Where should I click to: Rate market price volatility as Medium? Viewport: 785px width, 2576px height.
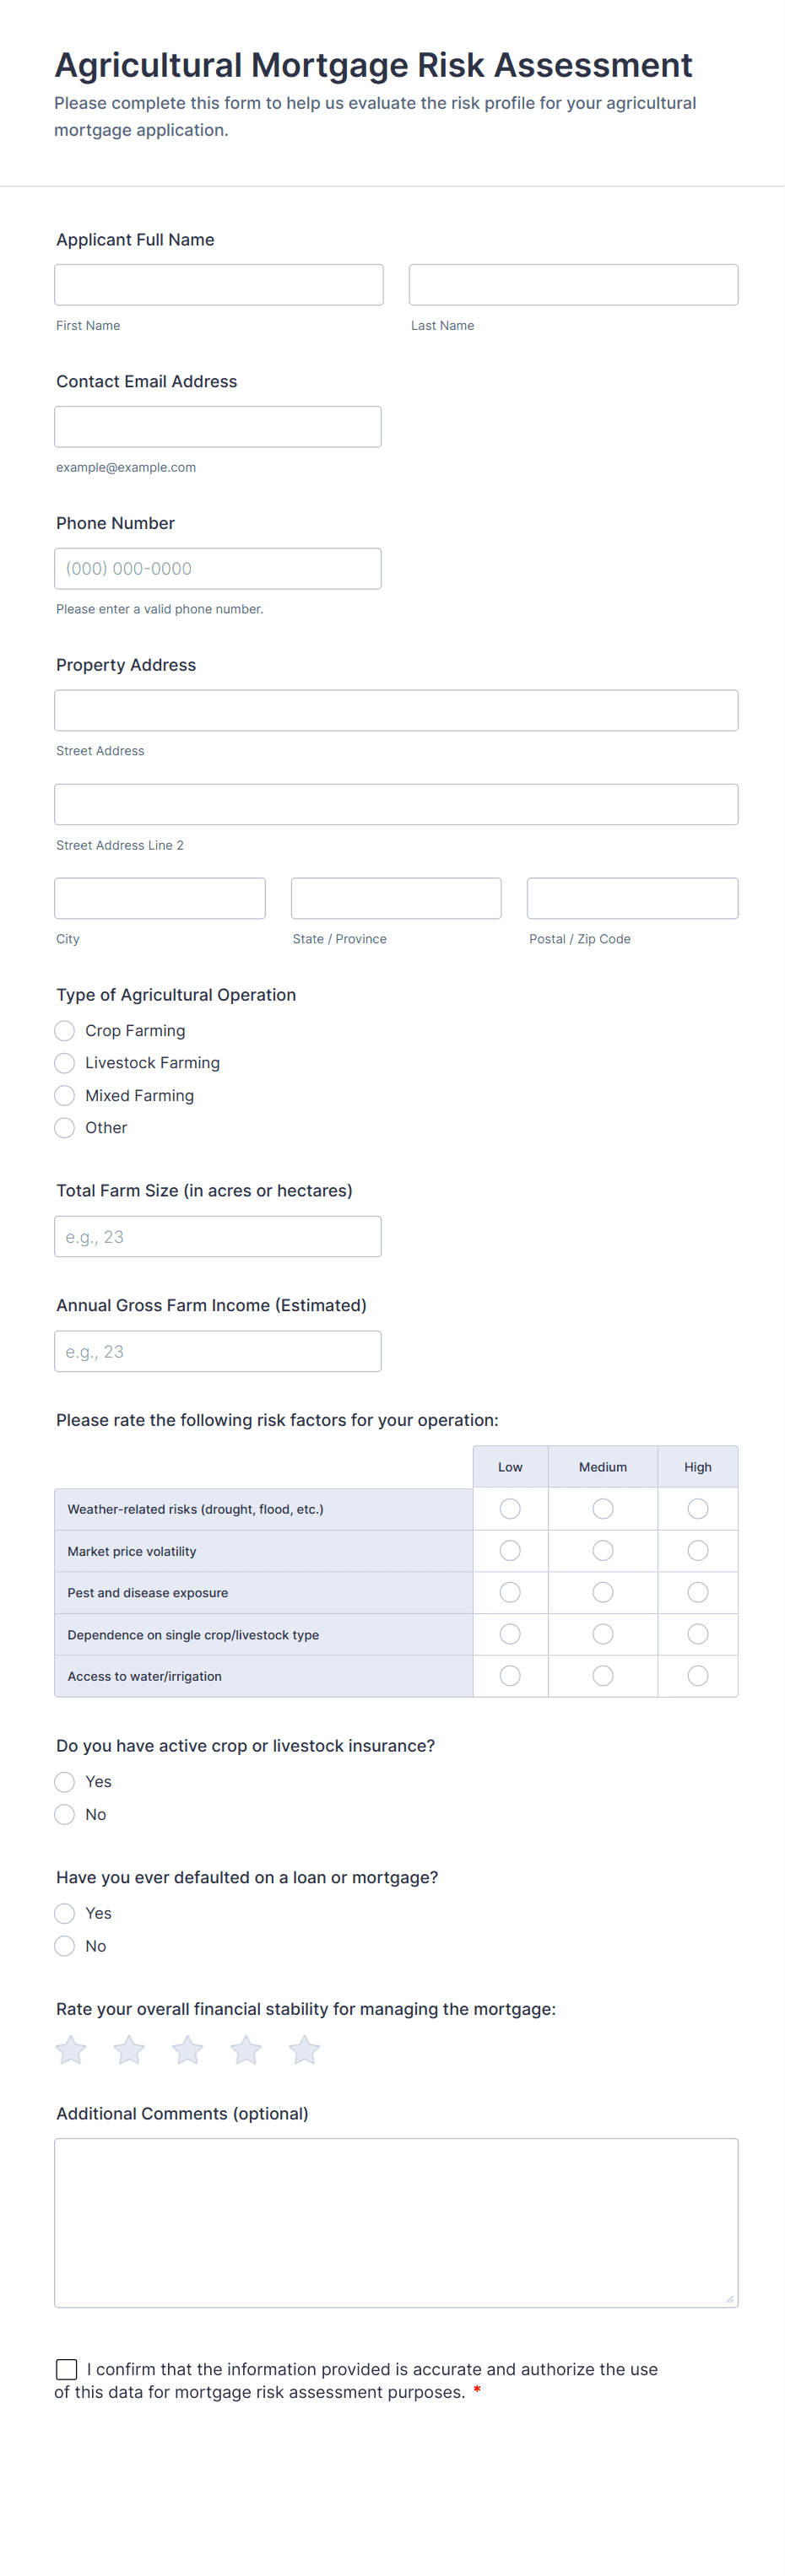pyautogui.click(x=603, y=1550)
